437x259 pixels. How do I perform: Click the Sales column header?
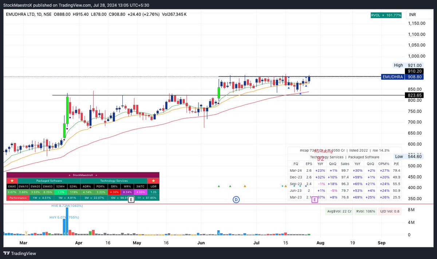[x=345, y=164]
